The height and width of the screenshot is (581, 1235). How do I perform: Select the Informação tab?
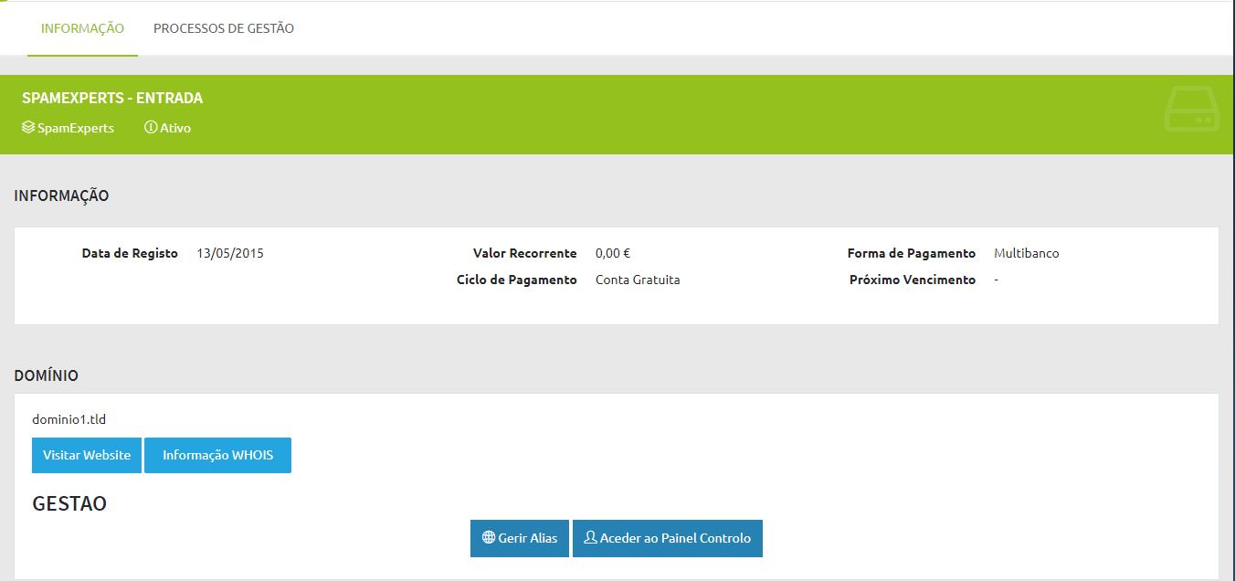click(x=82, y=28)
